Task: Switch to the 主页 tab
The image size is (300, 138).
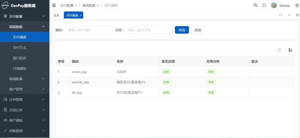Action: point(57,15)
